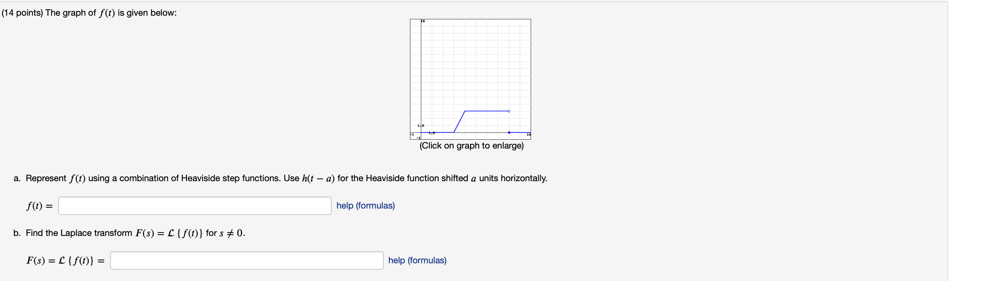Screen dimensions: 981x281
Task: Click the graph to enlarge it
Action: point(470,79)
